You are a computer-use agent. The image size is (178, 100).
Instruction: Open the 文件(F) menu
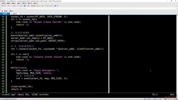click(4, 3)
